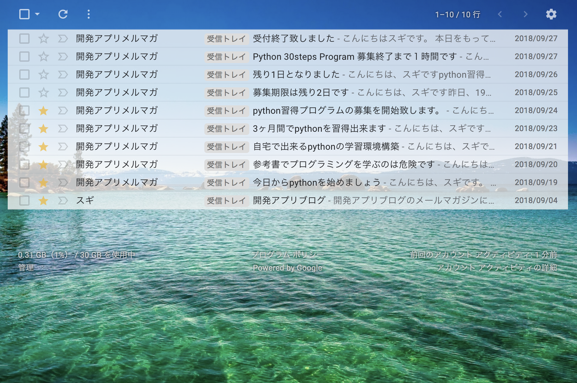Star the 2018/09/27 受付終了致しました email
Screen dimensions: 577x383
[x=43, y=39]
